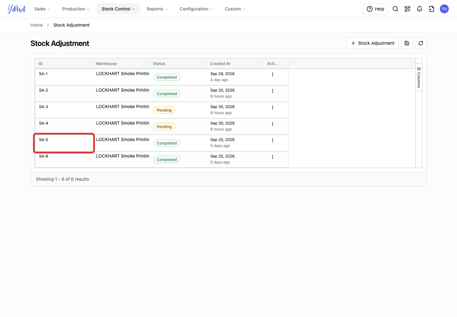Expand the Production menu

point(76,9)
